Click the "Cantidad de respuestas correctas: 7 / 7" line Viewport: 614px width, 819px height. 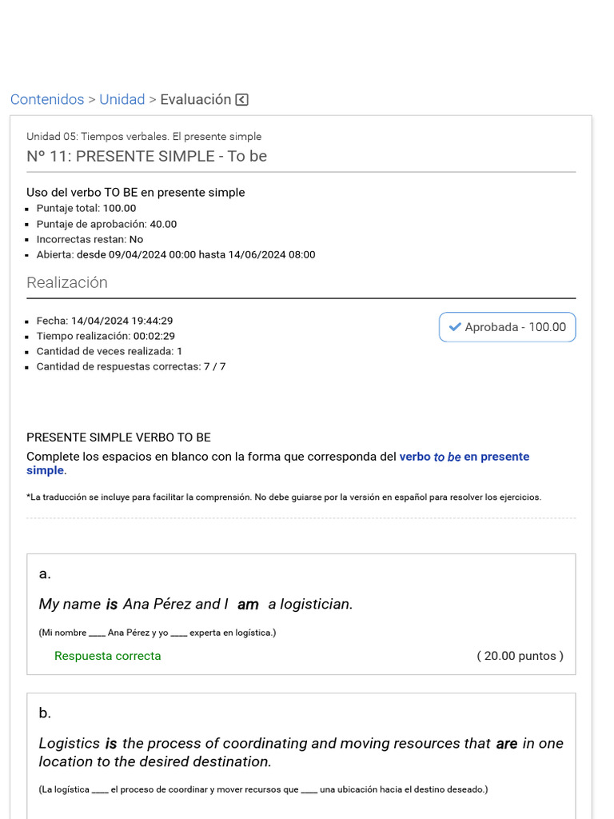tap(131, 367)
